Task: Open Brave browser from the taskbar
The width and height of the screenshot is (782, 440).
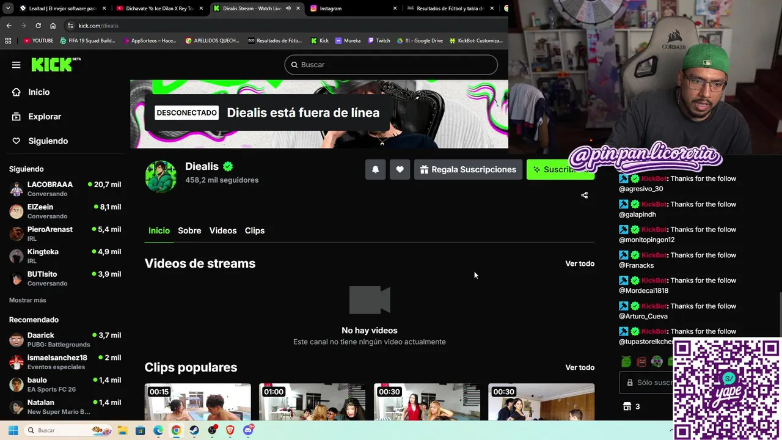Action: 230,430
